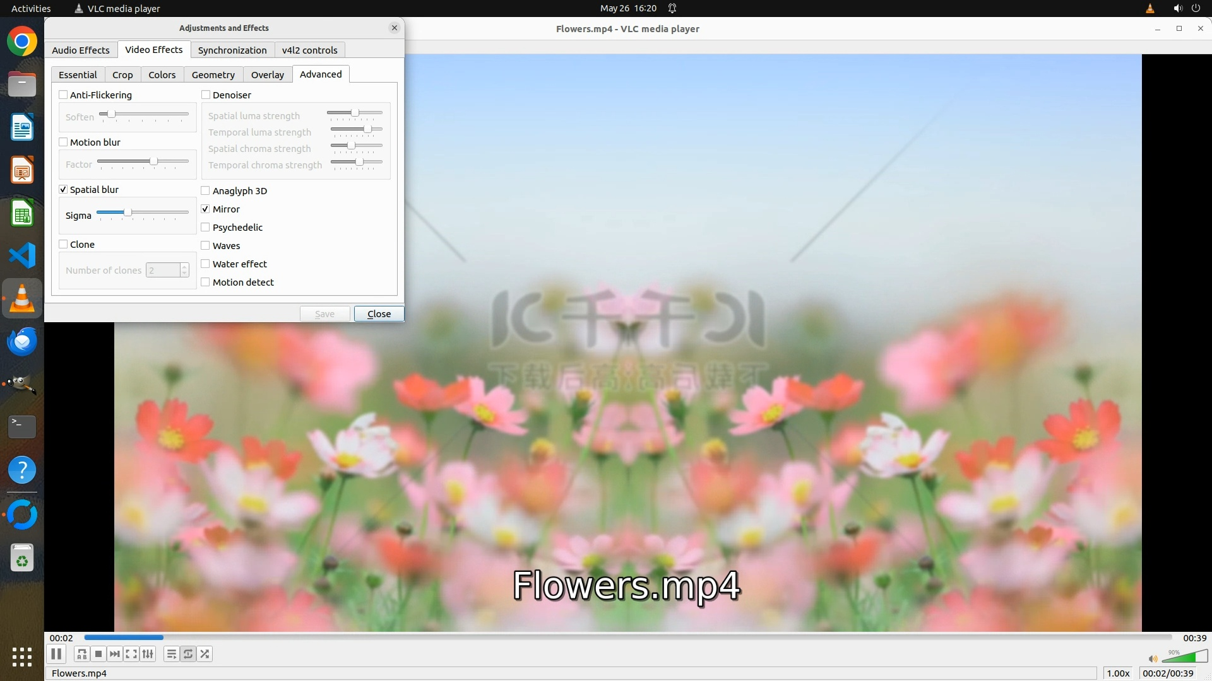1212x681 pixels.
Task: Click the A-B loop button
Action: pos(81,654)
